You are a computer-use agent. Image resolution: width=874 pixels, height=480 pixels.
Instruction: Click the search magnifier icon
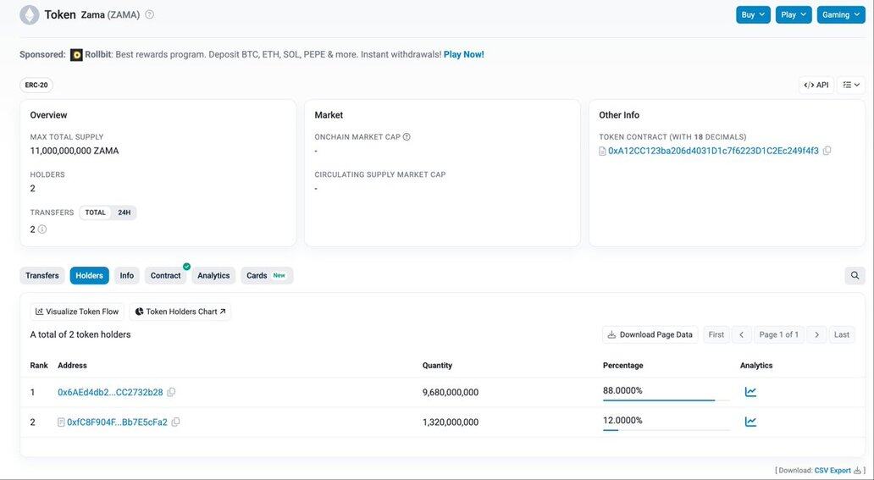pyautogui.click(x=855, y=275)
